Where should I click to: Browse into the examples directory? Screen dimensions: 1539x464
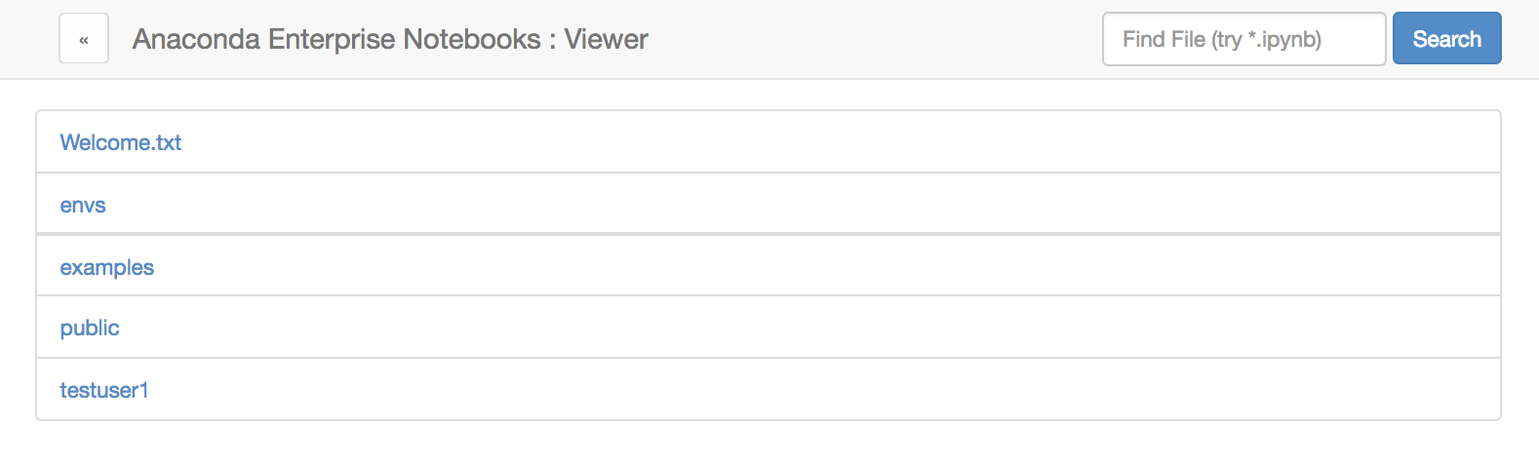[107, 267]
